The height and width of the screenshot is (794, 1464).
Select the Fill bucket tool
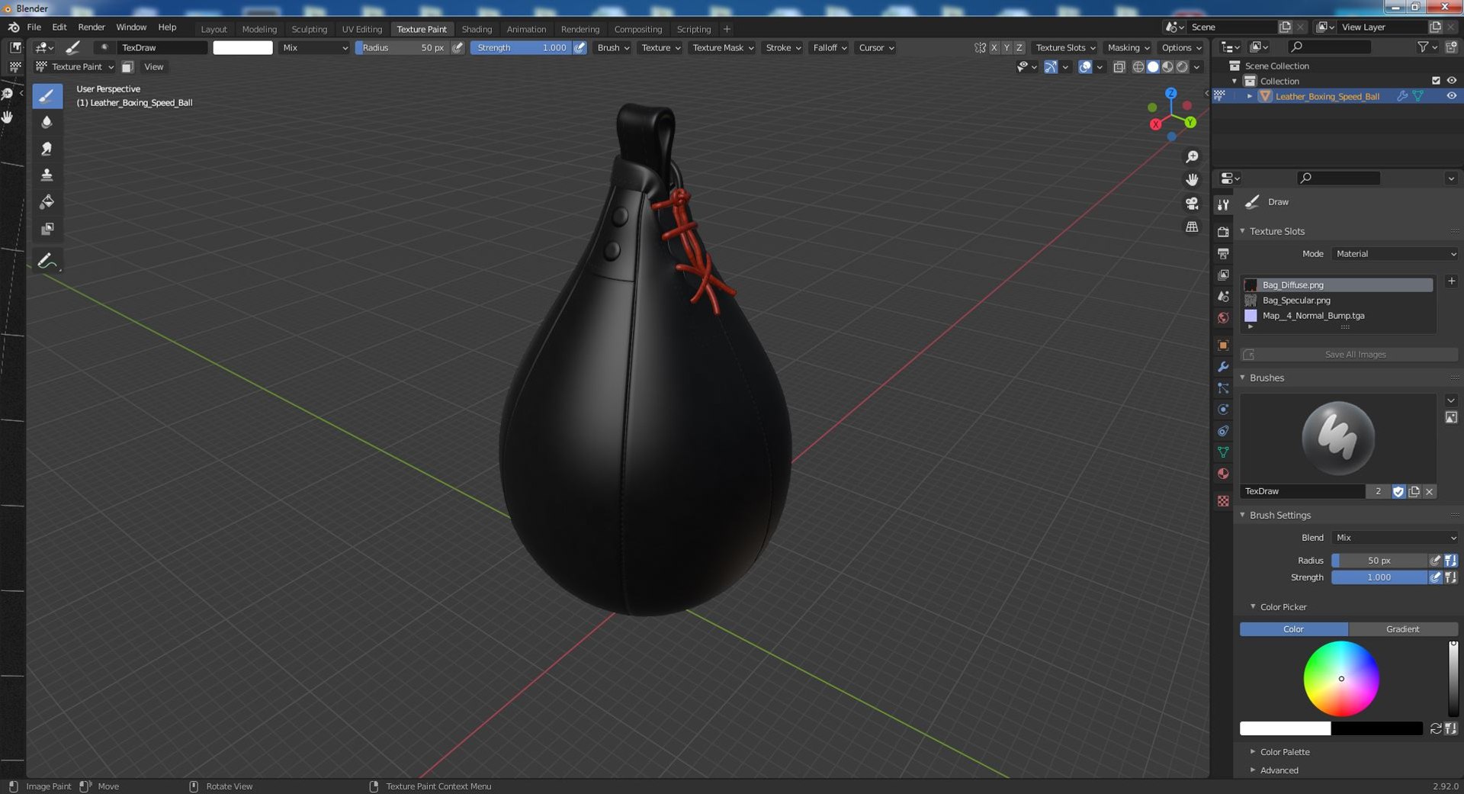pyautogui.click(x=47, y=202)
